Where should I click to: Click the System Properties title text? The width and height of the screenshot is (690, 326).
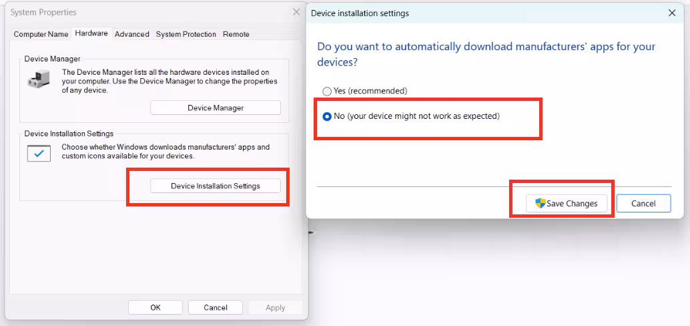point(43,12)
